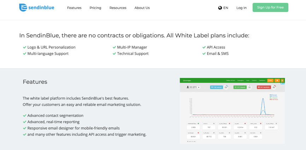Image resolution: width=306 pixels, height=150 pixels.
Task: Click the 'Features' section heading
Action: [x=35, y=82]
